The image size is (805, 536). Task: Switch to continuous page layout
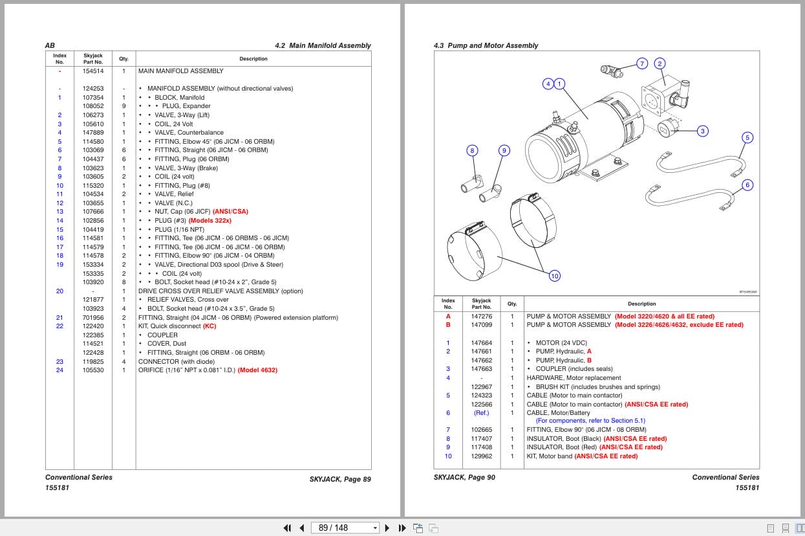coord(784,528)
